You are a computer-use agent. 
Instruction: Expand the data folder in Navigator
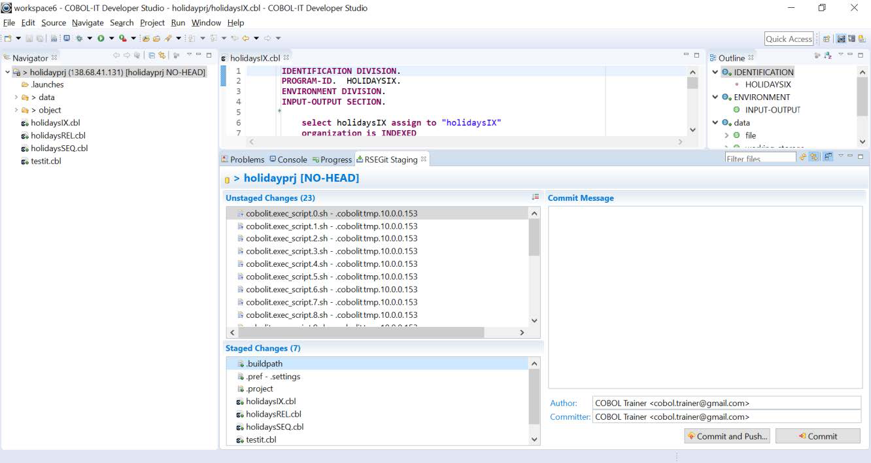tap(16, 97)
